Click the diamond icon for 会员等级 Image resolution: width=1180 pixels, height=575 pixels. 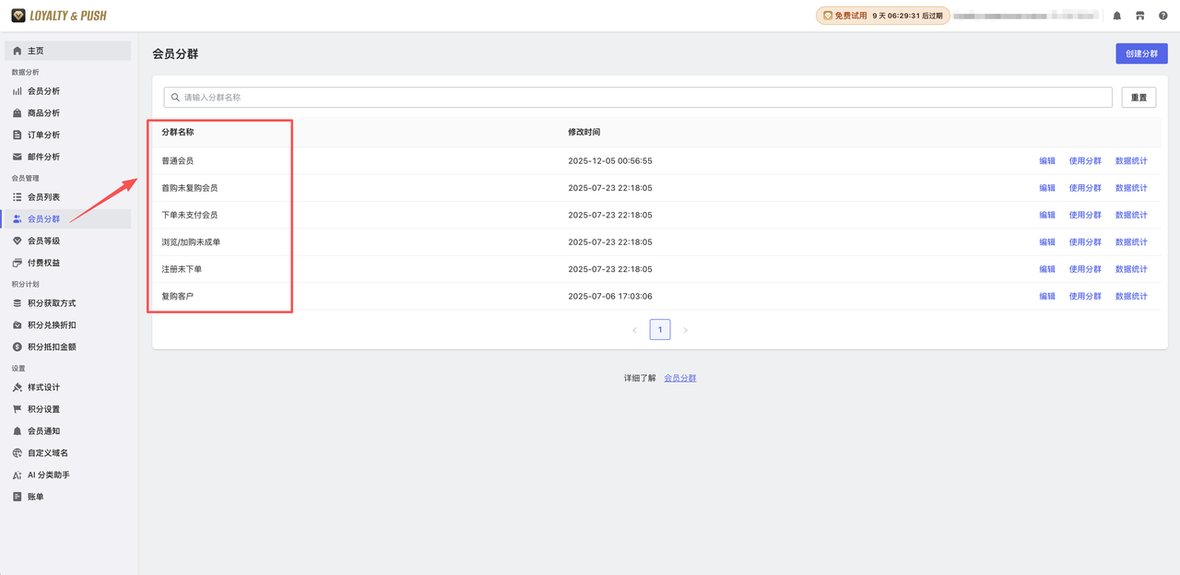point(18,241)
